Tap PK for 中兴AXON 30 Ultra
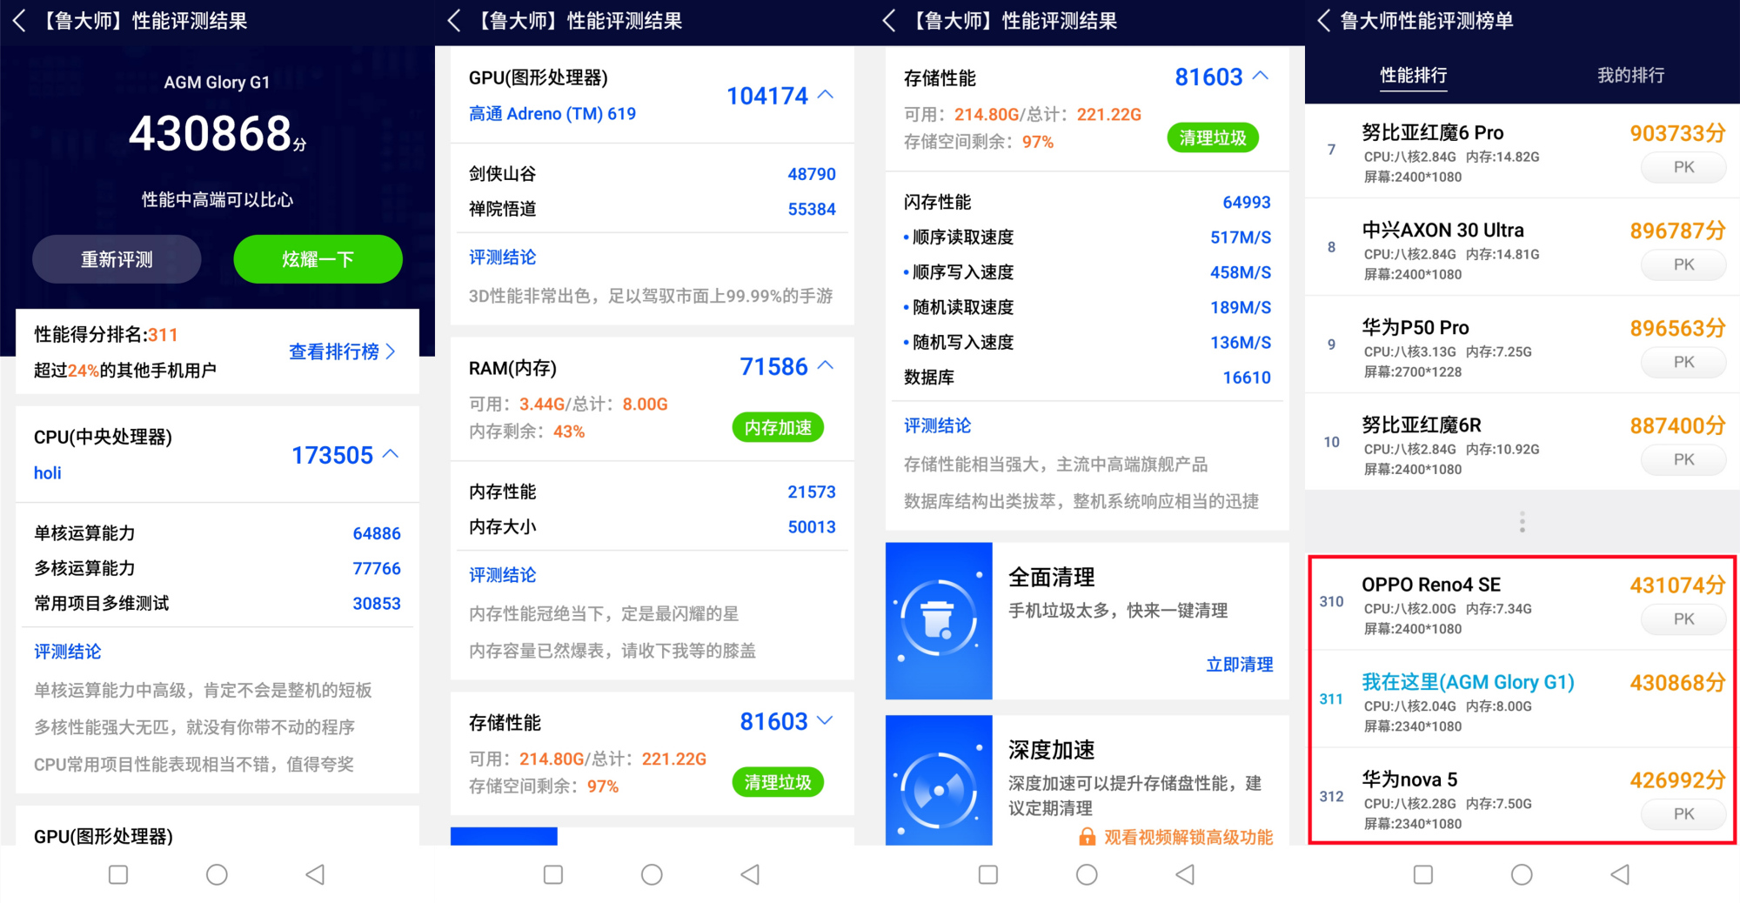Screen dimensions: 1740x903 [x=1683, y=264]
